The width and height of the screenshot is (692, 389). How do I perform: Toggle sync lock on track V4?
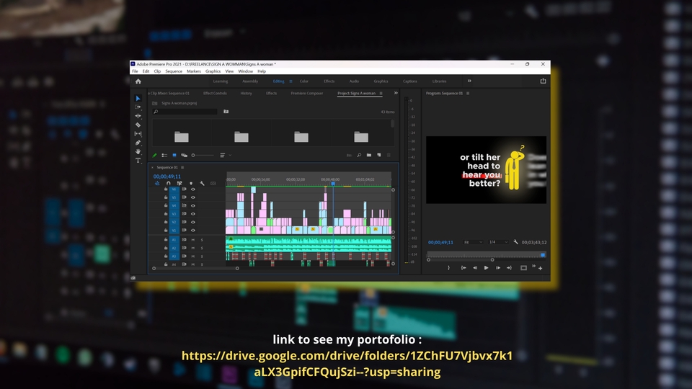tap(184, 205)
